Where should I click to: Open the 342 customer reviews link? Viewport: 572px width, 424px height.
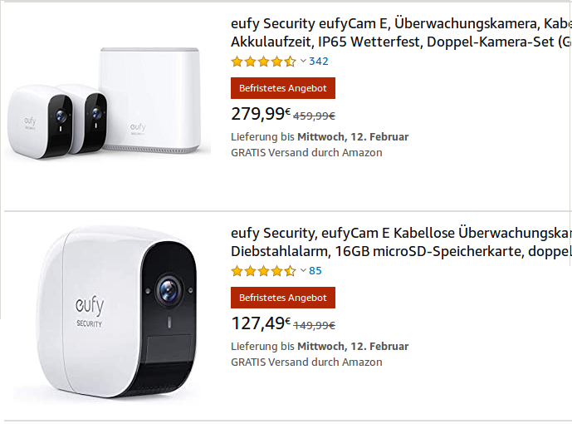(x=319, y=62)
